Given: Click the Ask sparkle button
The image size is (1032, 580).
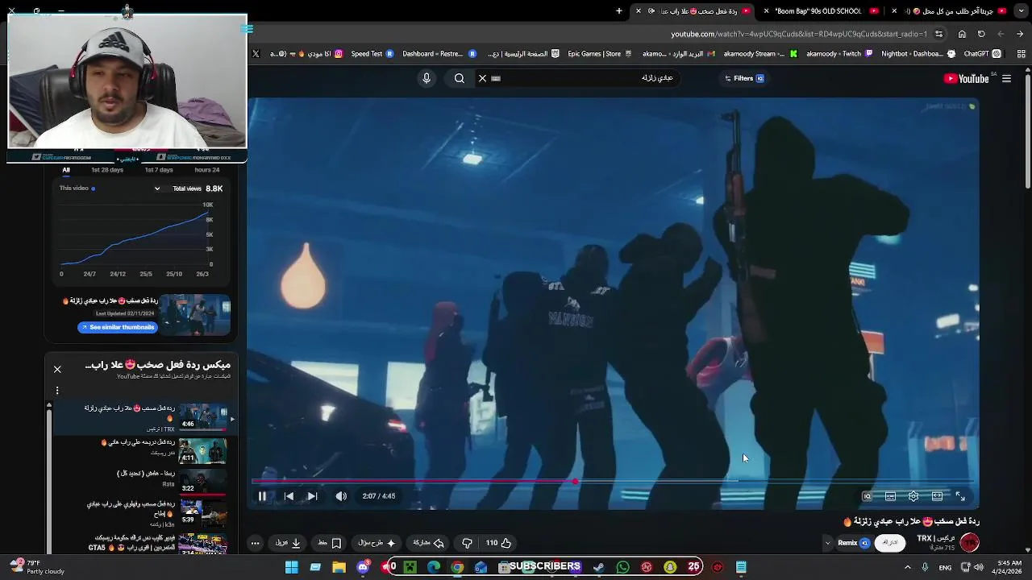Looking at the screenshot, I should (x=377, y=543).
